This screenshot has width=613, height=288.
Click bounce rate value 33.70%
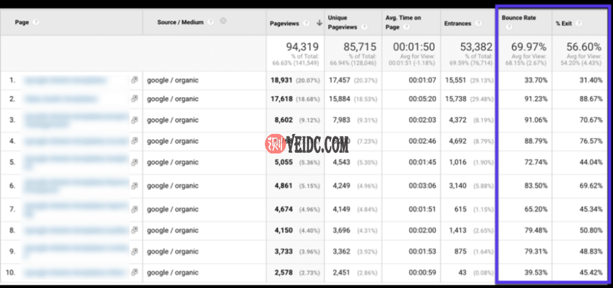point(536,80)
